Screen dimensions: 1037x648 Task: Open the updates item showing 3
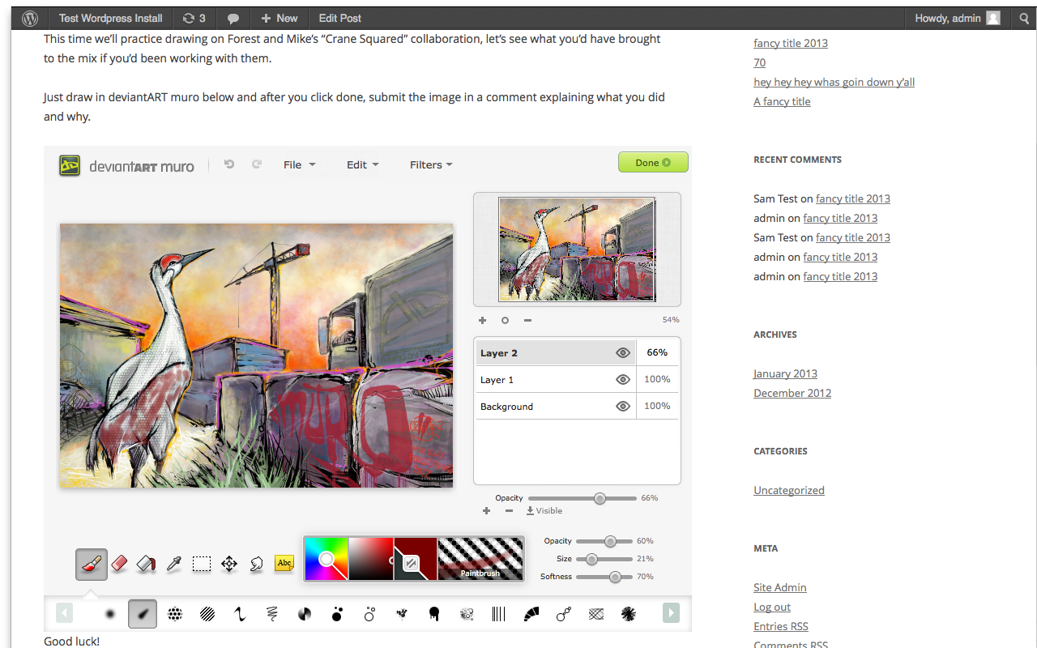click(194, 18)
